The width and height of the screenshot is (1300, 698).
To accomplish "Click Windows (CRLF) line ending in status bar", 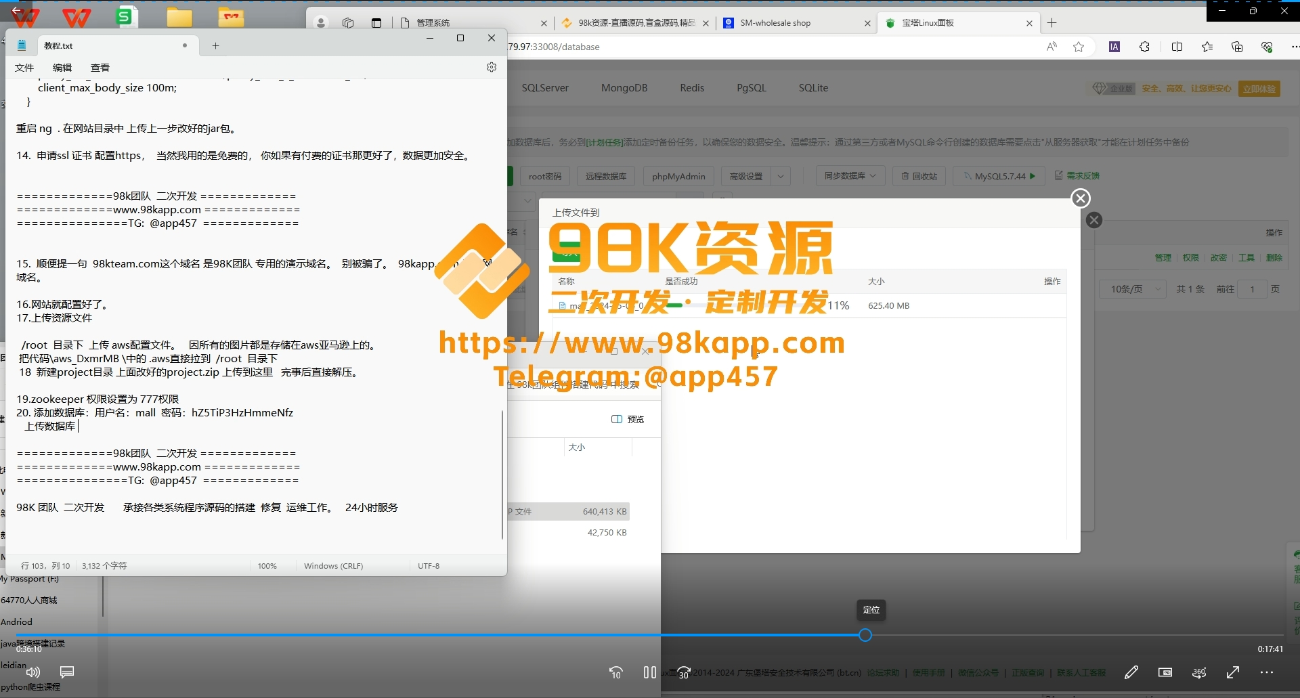I will pos(333,566).
